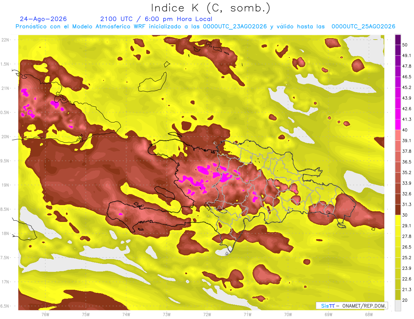The image size is (414, 319).
Task: Click the colorbar value 40
Action: click(405, 130)
